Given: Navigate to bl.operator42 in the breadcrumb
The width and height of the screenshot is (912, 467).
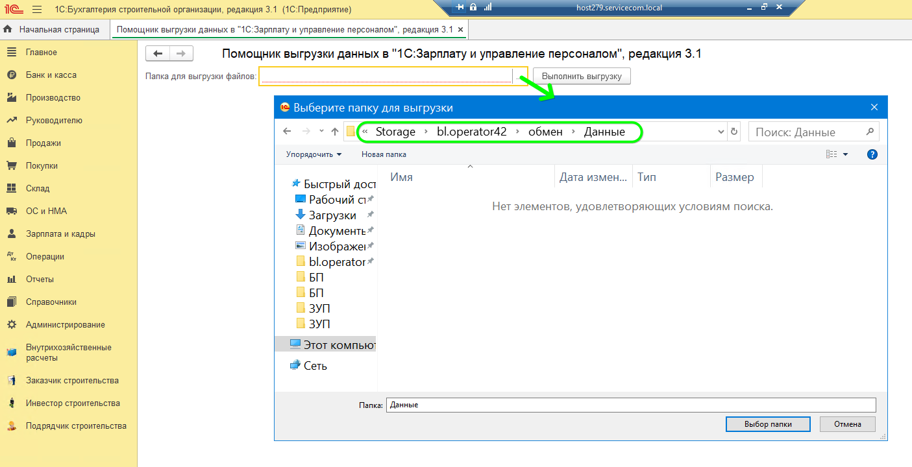Looking at the screenshot, I should click(x=471, y=132).
